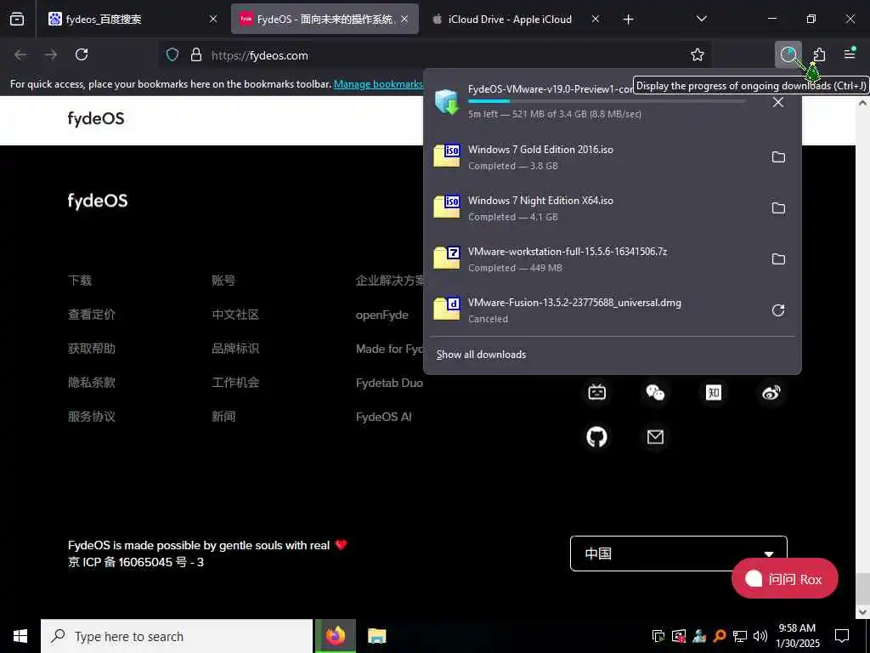Open the Zhihu 知 social icon
The height and width of the screenshot is (653, 870).
(714, 393)
